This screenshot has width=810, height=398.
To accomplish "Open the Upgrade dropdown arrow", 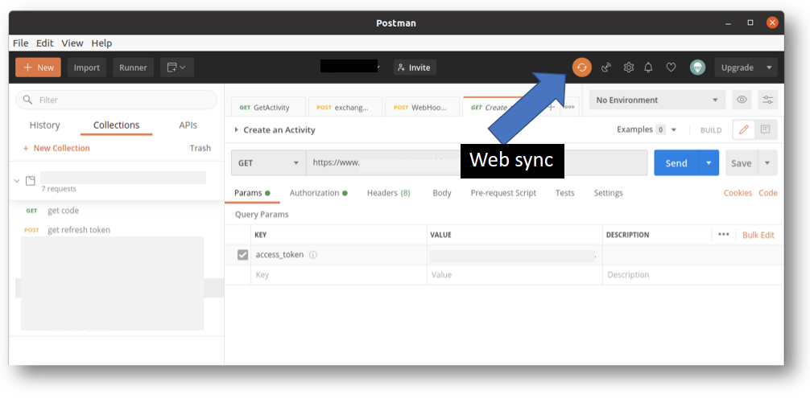I will [769, 68].
